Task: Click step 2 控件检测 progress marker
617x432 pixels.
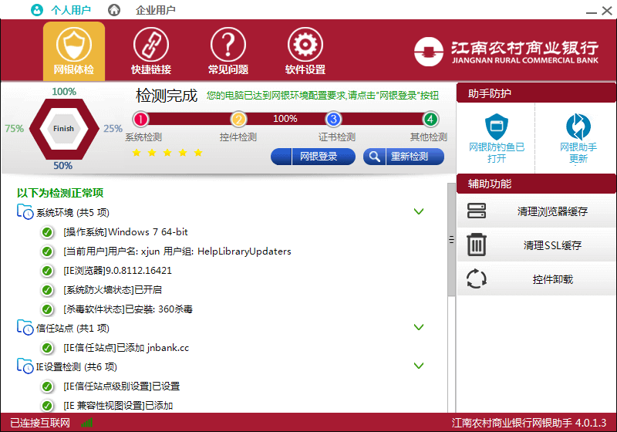Action: click(238, 120)
